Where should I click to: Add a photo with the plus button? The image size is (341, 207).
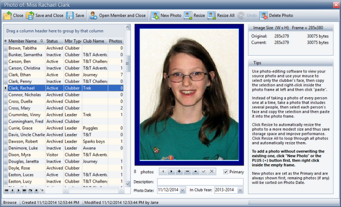[x=179, y=171]
